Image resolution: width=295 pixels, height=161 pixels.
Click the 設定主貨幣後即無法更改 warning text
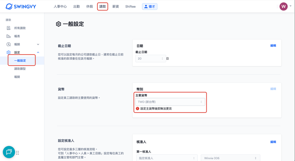156,109
